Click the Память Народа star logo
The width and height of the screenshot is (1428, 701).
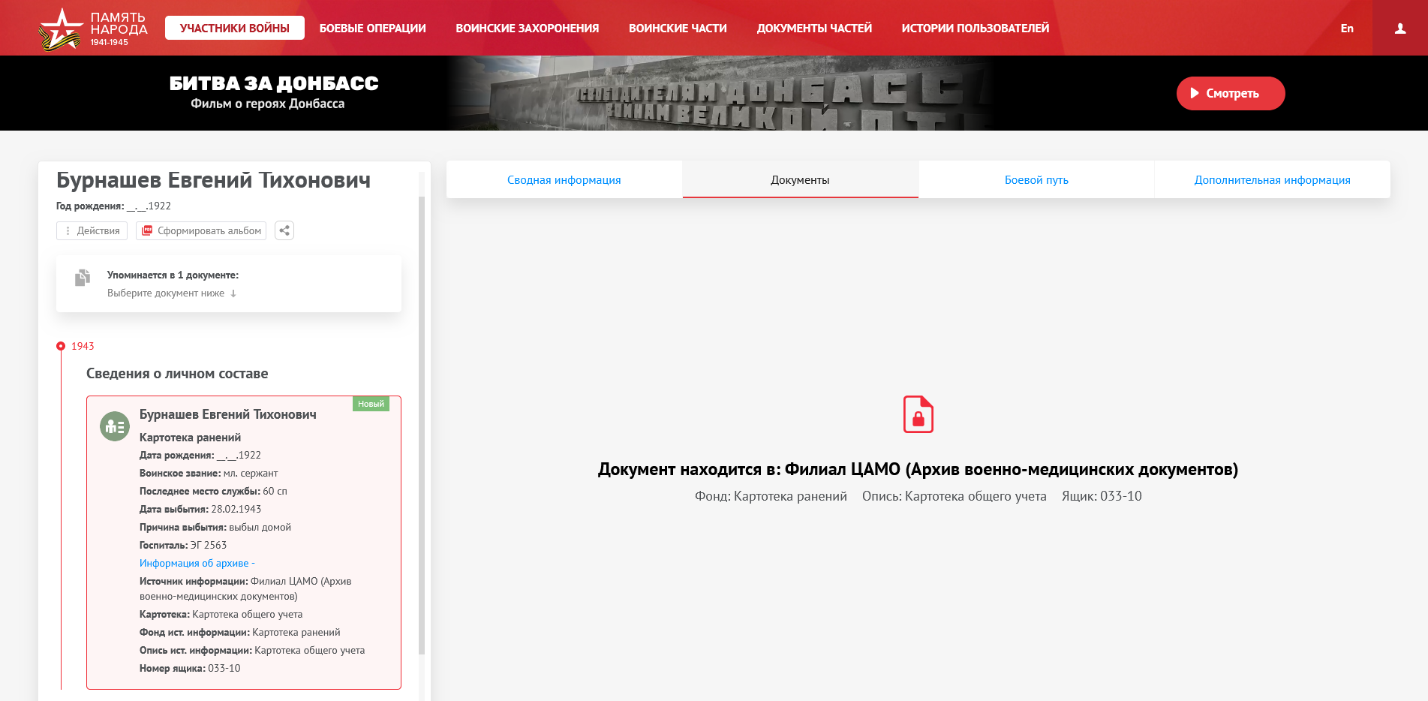click(60, 30)
